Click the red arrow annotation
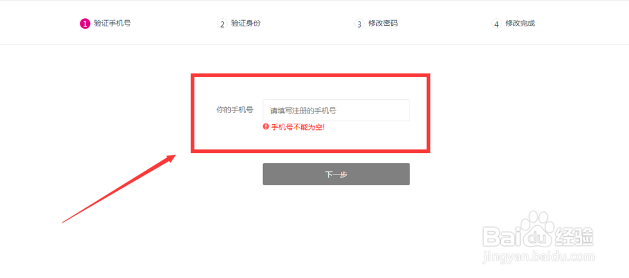Screen dimensions: 629x278 point(119,188)
